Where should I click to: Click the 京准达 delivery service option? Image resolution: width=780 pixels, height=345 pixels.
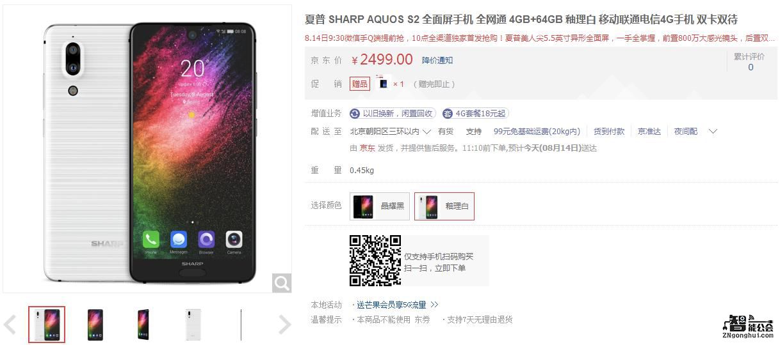[649, 132]
